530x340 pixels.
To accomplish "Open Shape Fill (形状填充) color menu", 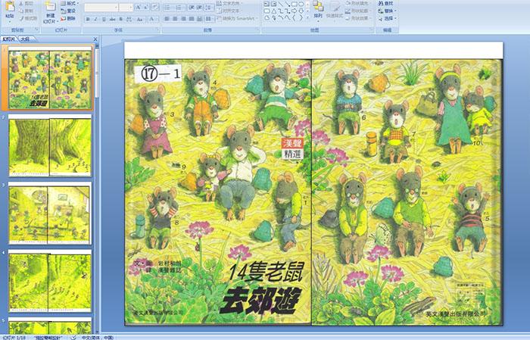I will click(x=358, y=3).
